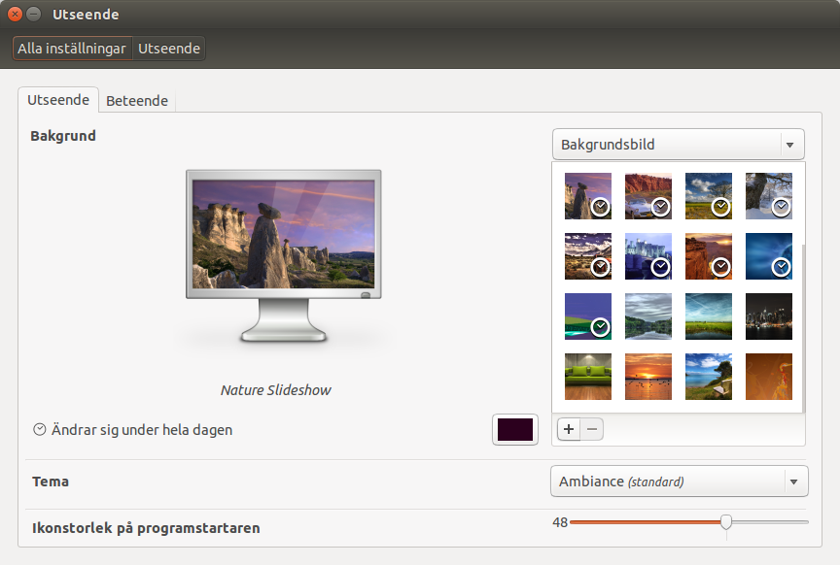Select the blue ice castle wallpaper thumbnail
The width and height of the screenshot is (840, 565).
648,256
